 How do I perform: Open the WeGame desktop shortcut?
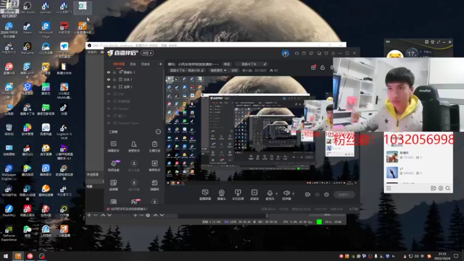(27, 49)
